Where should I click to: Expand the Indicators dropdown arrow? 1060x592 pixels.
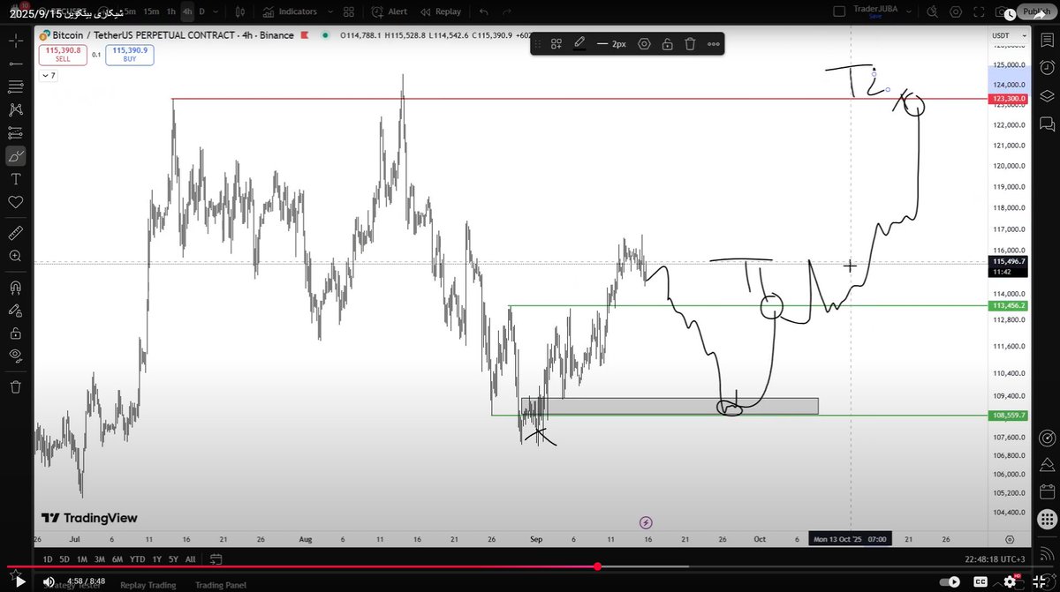click(x=329, y=11)
